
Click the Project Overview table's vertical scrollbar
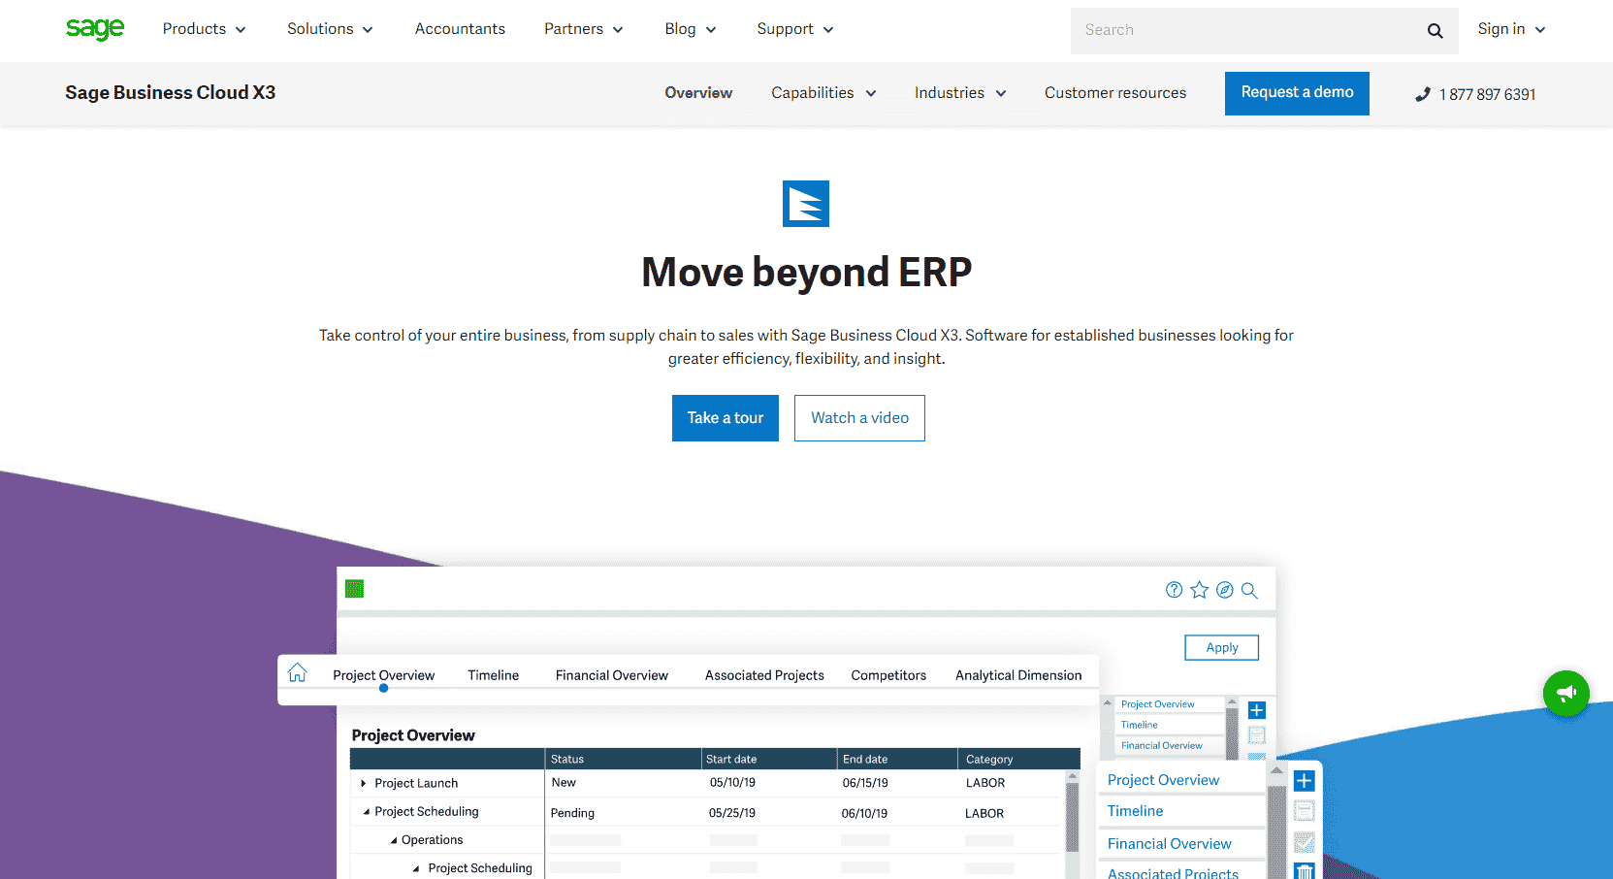(1073, 825)
